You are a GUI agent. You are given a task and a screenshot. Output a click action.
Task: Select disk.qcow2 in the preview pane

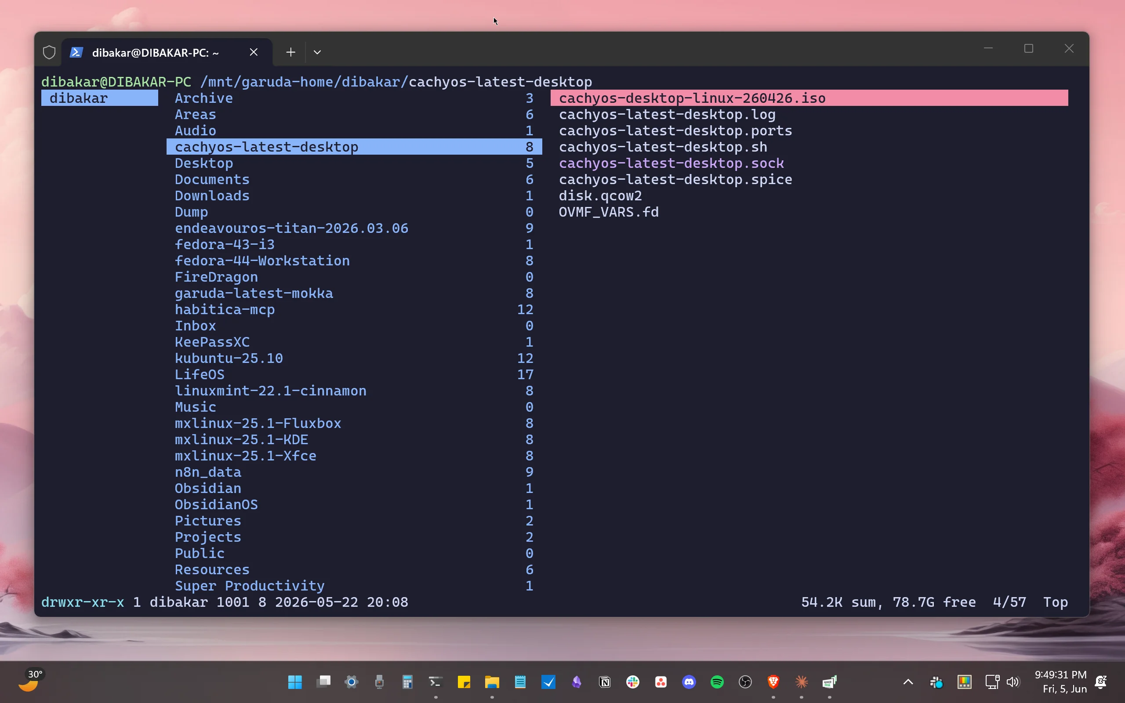[600, 196]
